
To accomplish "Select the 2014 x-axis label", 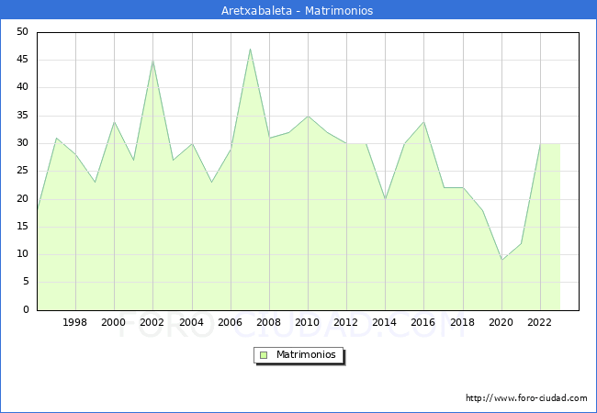I will (385, 322).
